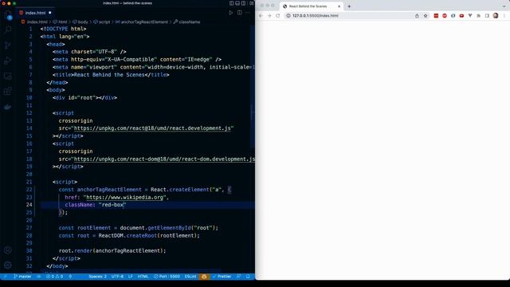This screenshot has width=510, height=287.
Task: Open the Search view in the activity bar
Action: pos(8,30)
